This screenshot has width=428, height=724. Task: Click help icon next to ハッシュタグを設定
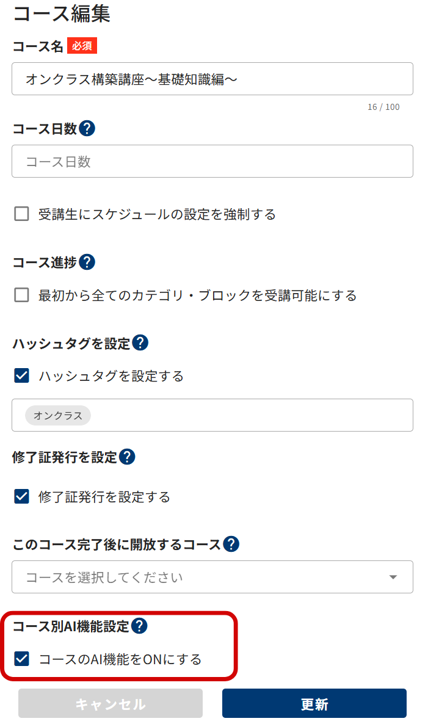point(140,342)
